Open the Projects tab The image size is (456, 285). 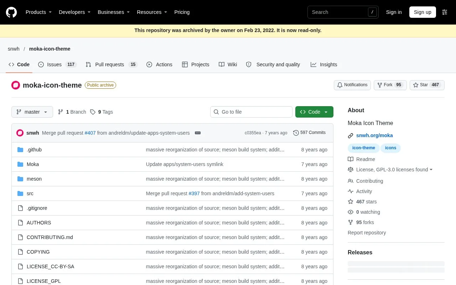pyautogui.click(x=196, y=64)
